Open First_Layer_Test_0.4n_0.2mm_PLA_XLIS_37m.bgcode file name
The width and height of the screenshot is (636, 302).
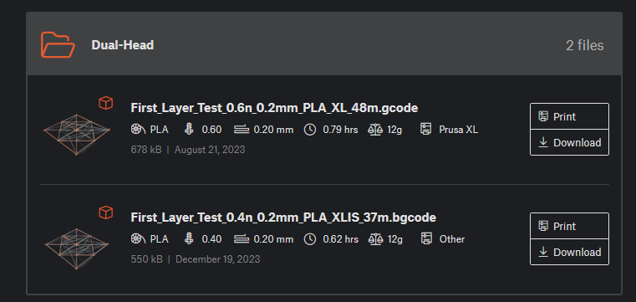tap(283, 218)
